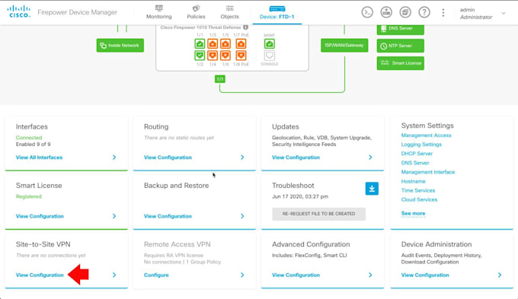Click the Smart License diagram button
This screenshot has width=518, height=299.
pos(401,63)
